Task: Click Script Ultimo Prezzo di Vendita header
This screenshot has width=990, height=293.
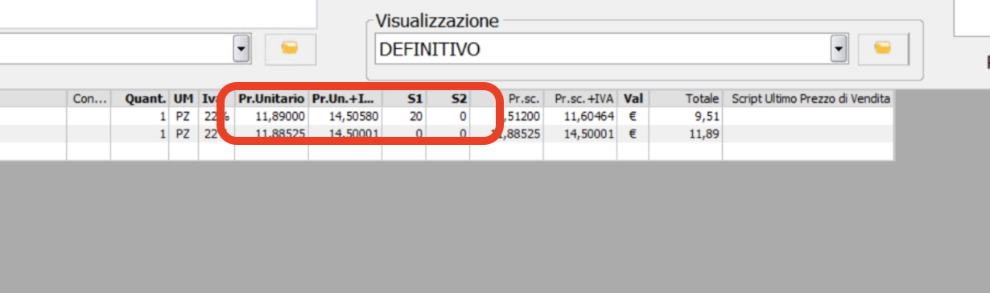Action: click(x=808, y=98)
